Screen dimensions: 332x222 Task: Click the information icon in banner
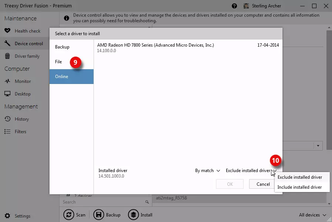coord(67,18)
